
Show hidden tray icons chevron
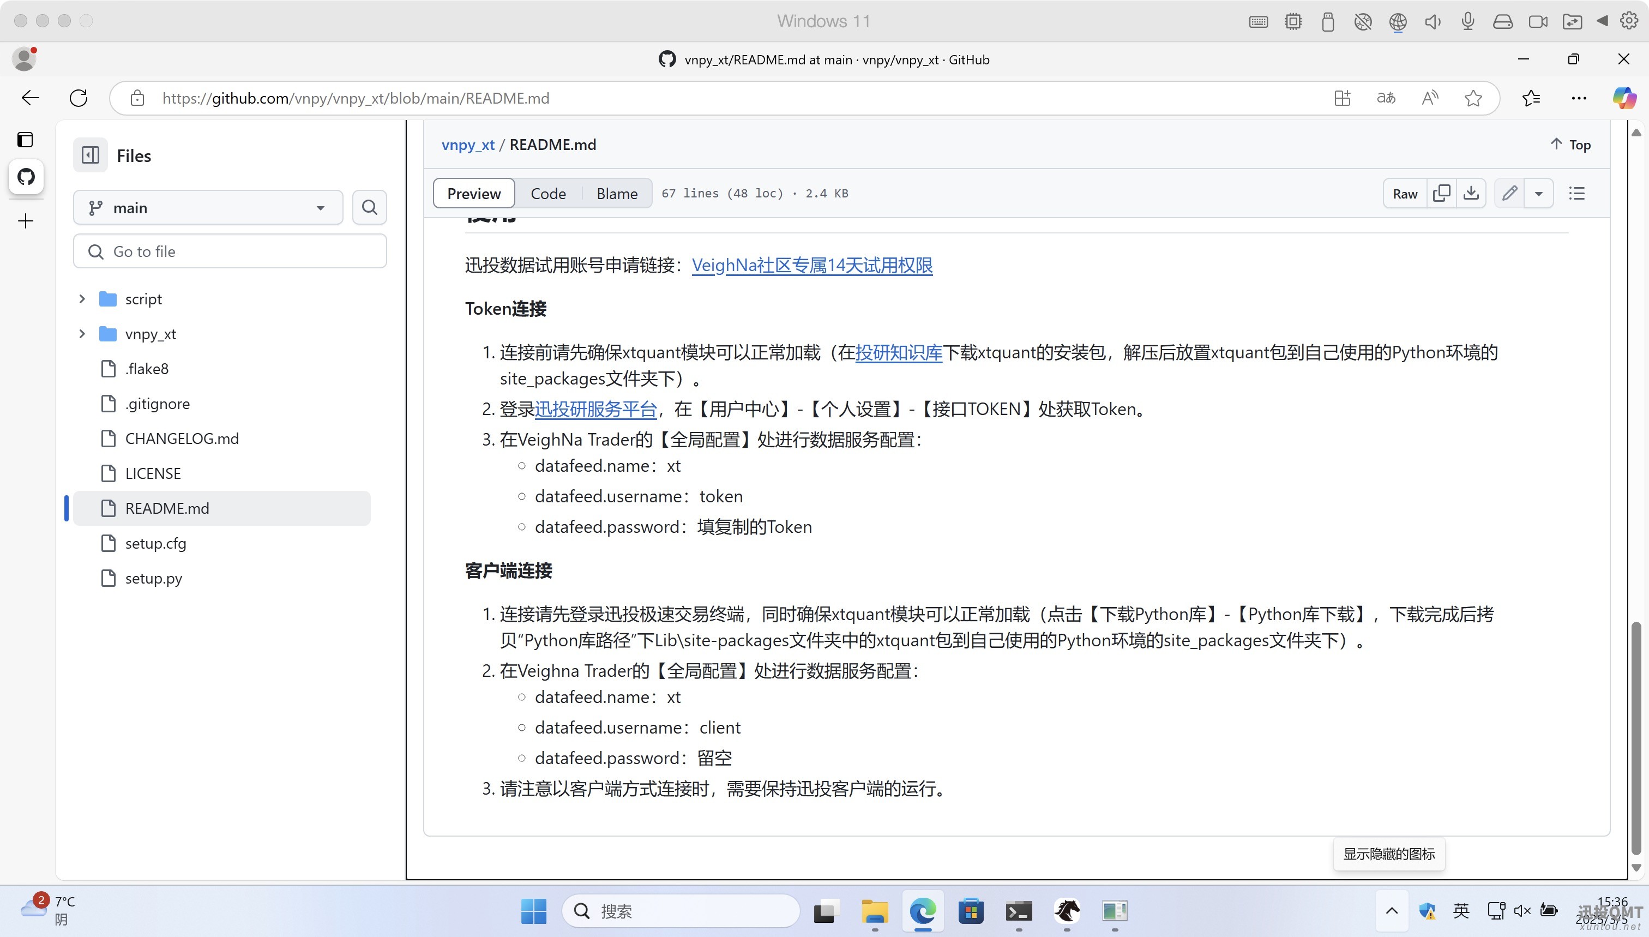1392,911
